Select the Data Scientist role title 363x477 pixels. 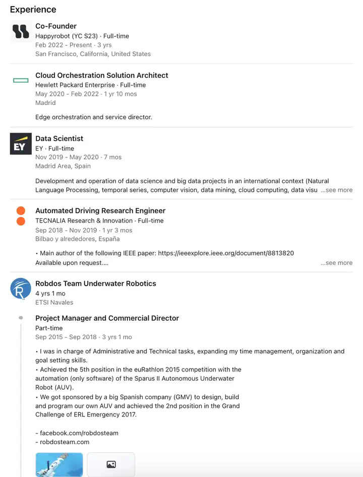tap(59, 138)
